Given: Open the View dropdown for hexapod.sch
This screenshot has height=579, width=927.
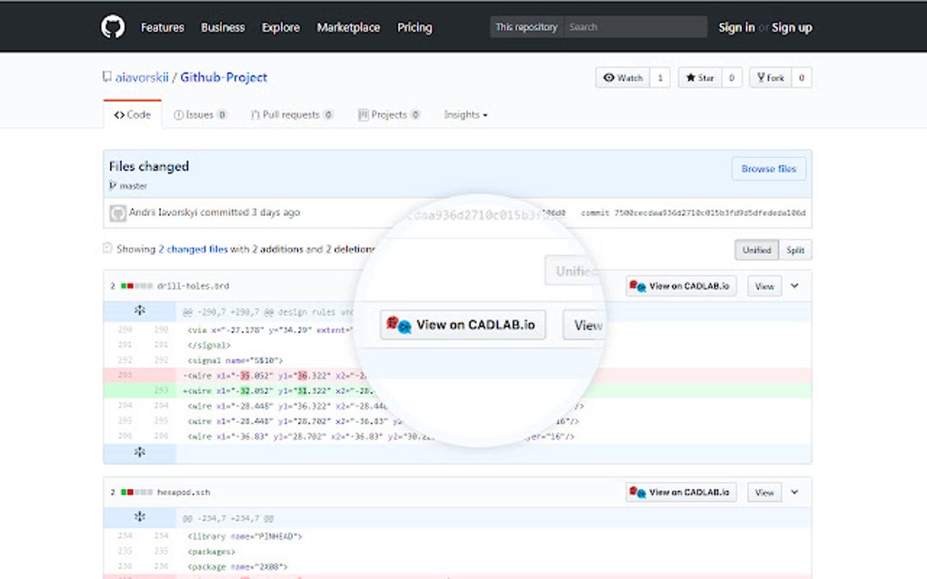Looking at the screenshot, I should 794,492.
